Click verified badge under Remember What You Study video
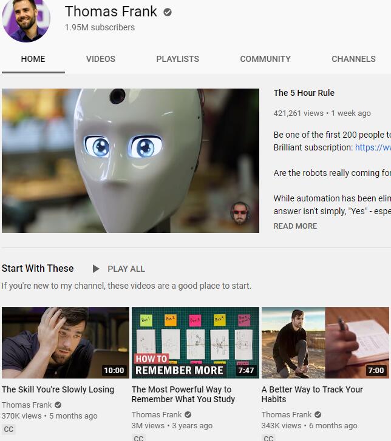This screenshot has width=391, height=441. [x=188, y=415]
